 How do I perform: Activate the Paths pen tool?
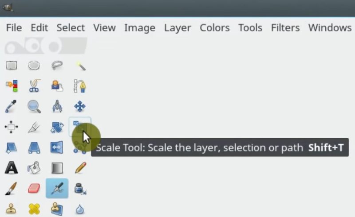[x=80, y=86]
